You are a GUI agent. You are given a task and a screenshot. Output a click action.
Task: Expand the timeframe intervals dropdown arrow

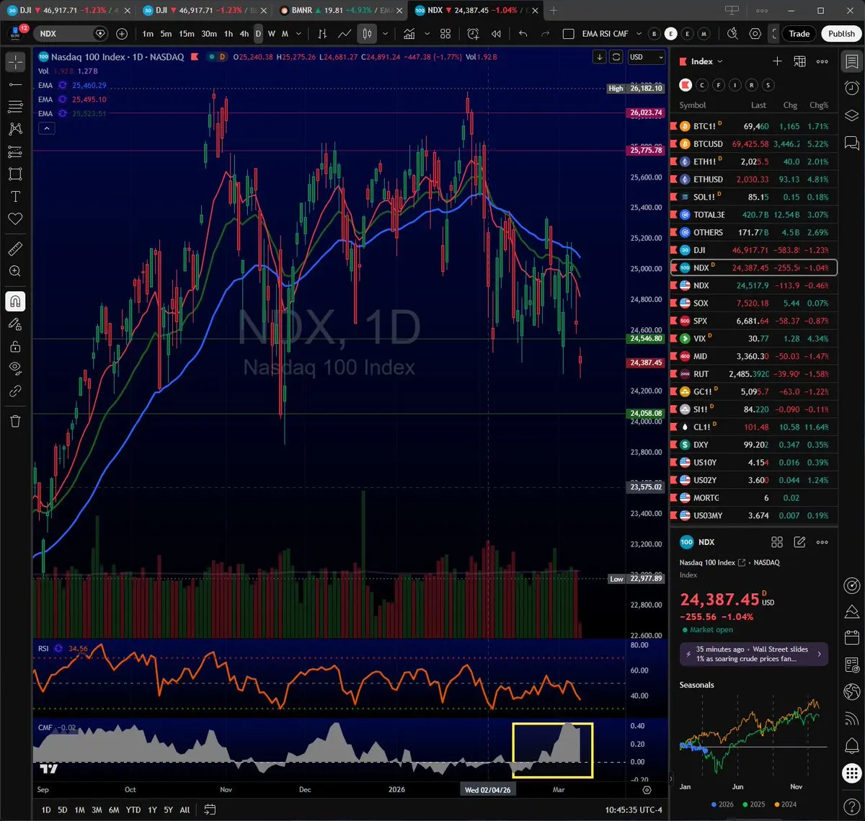click(299, 34)
